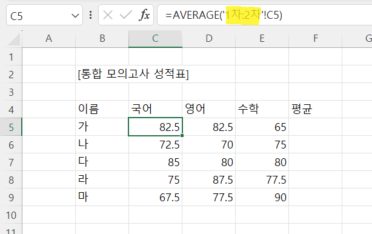Open the Name Box dropdown arrow
The image size is (372, 234).
click(75, 16)
